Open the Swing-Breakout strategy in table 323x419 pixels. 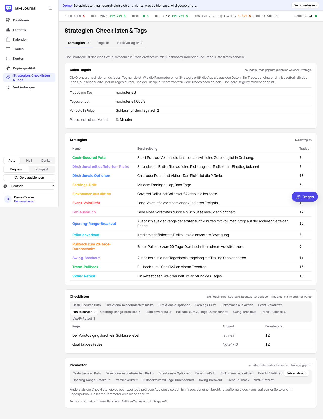coord(86,258)
